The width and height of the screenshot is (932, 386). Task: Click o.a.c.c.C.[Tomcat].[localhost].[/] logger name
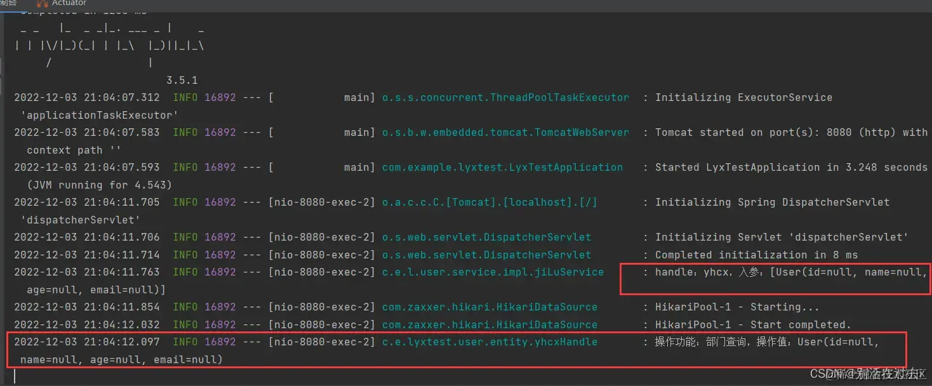tap(489, 203)
